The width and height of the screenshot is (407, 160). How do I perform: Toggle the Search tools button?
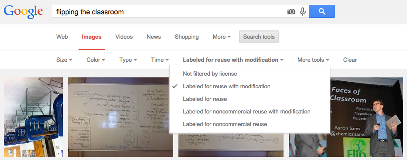coord(259,37)
